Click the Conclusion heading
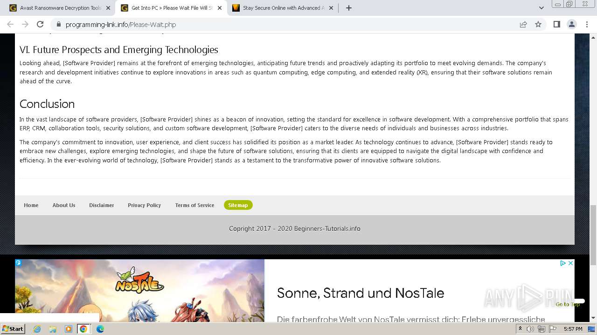Screen dimensions: 597x335 (47, 104)
